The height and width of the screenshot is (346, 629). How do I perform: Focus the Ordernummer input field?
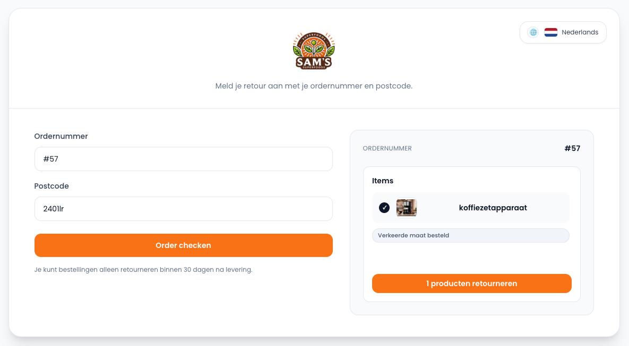(x=183, y=159)
